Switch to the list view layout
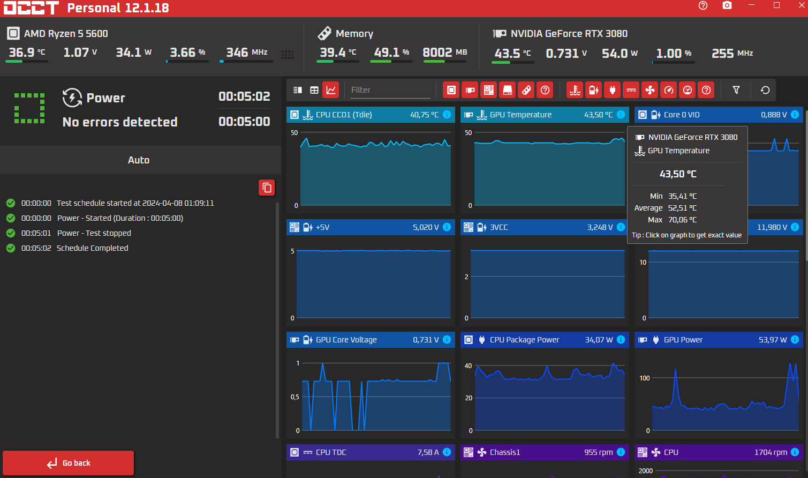Image resolution: width=808 pixels, height=478 pixels. pos(298,90)
